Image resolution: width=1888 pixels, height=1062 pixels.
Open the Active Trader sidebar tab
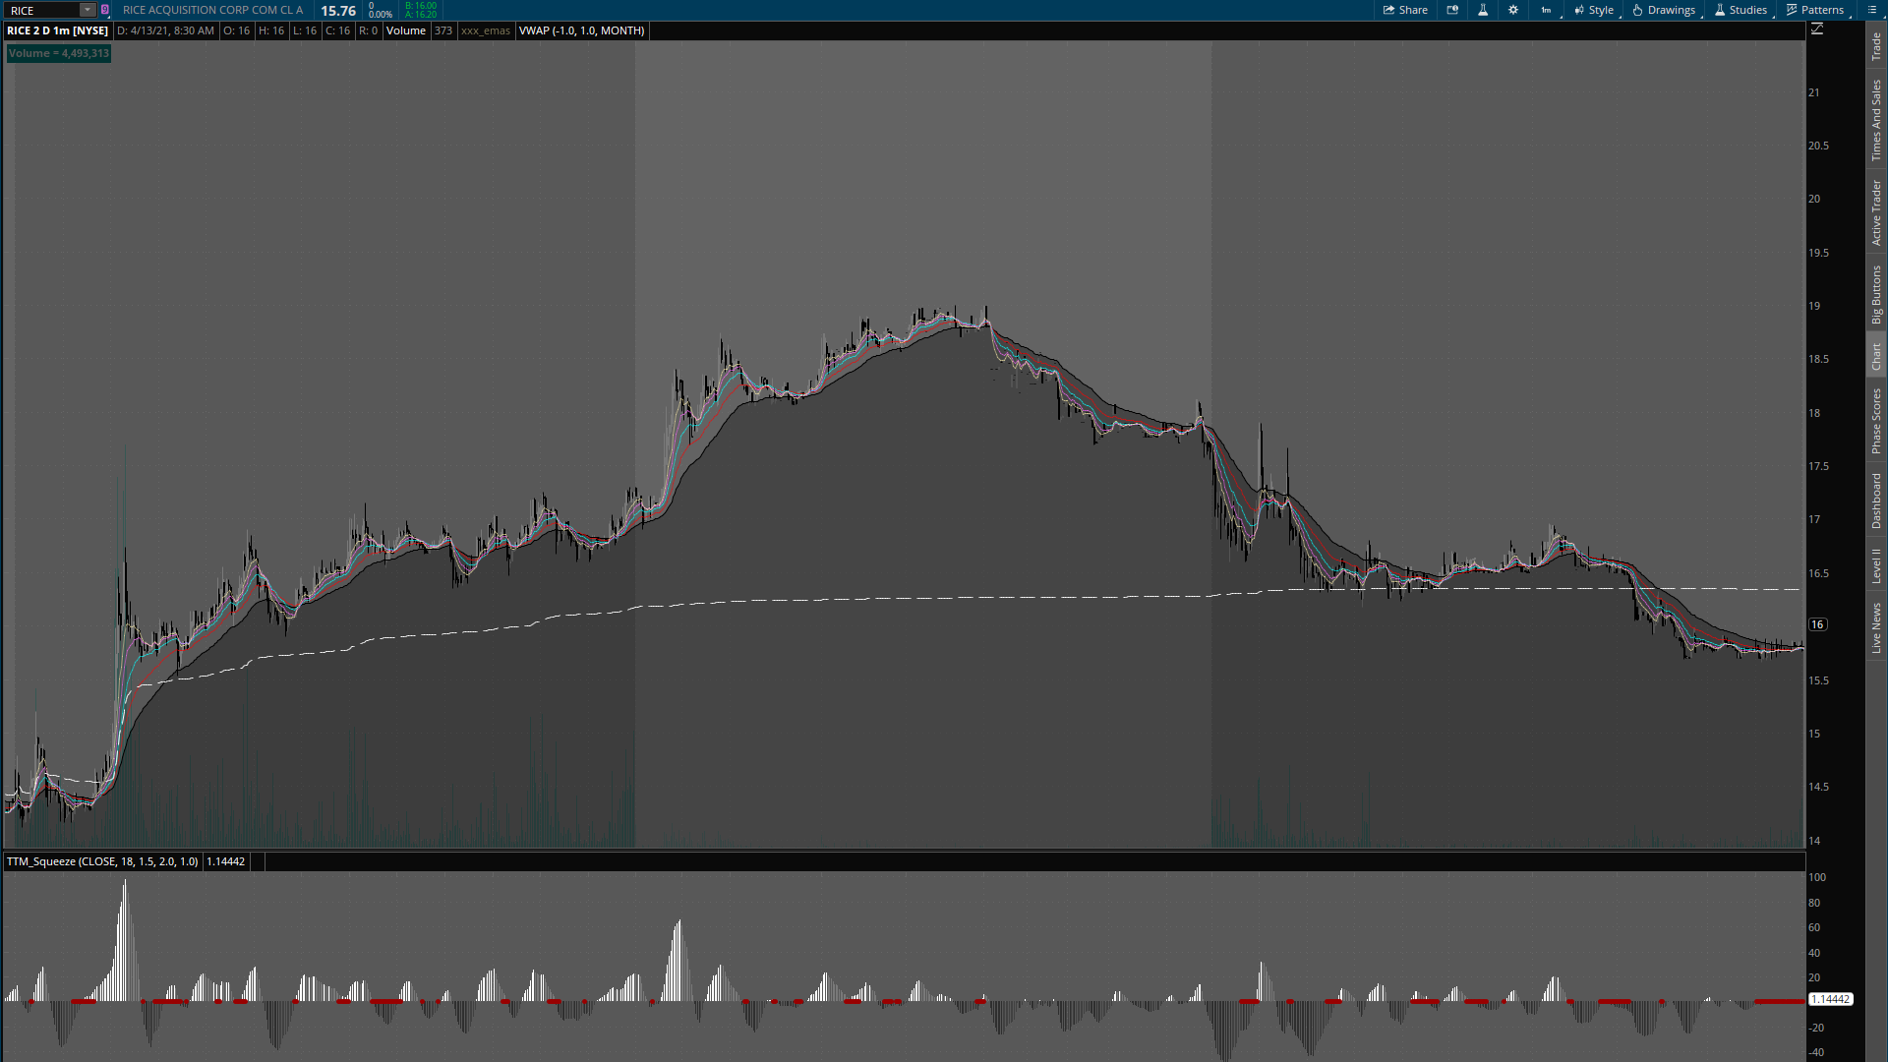tap(1876, 211)
